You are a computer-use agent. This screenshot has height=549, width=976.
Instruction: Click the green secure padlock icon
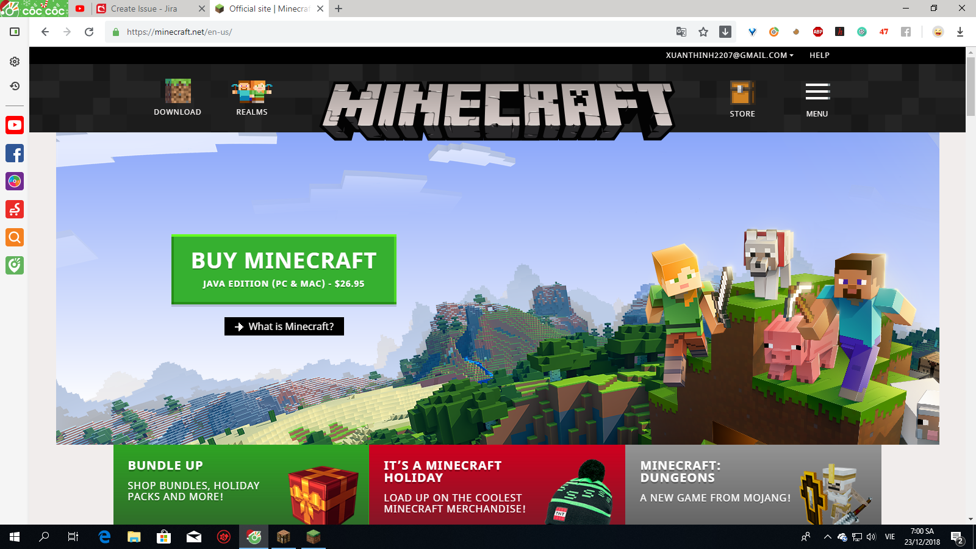click(x=116, y=32)
